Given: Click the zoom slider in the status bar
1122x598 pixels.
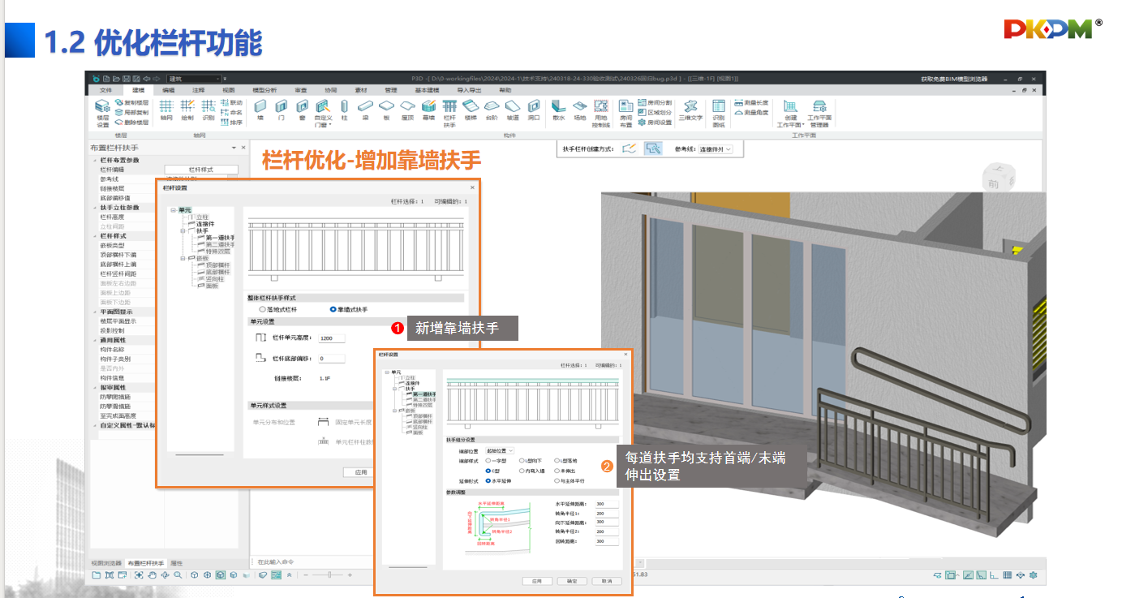Looking at the screenshot, I should tap(328, 574).
